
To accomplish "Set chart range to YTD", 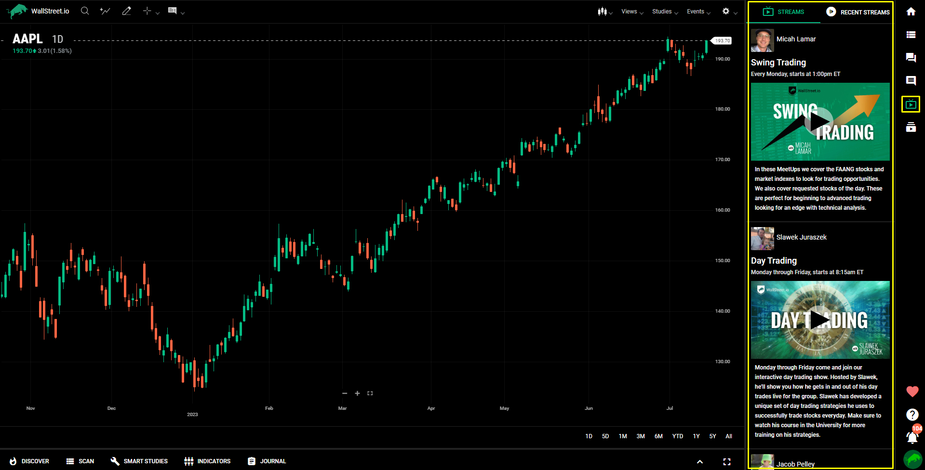I will [x=678, y=436].
